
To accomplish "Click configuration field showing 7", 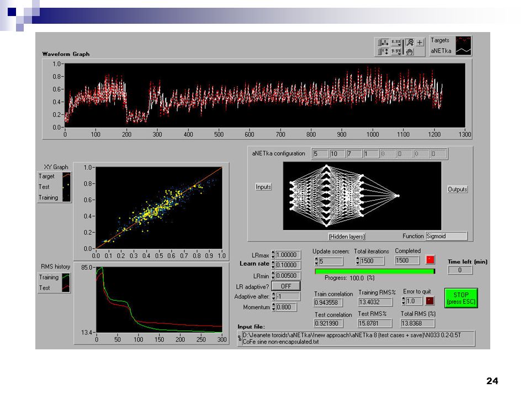I will (354, 154).
